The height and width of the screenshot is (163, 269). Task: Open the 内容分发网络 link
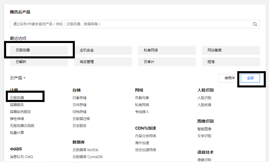[146, 136]
